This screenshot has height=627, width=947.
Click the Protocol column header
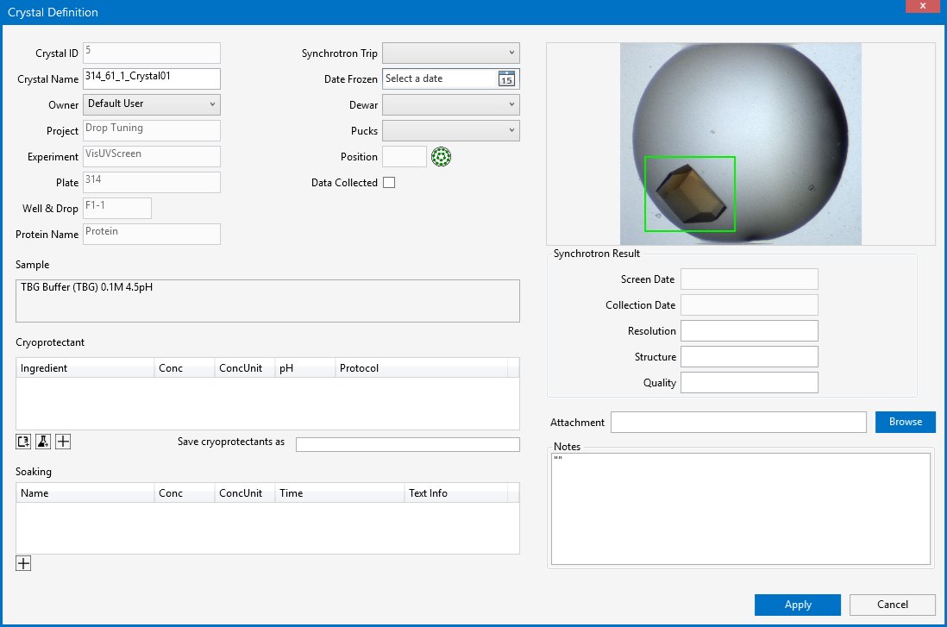click(x=422, y=368)
